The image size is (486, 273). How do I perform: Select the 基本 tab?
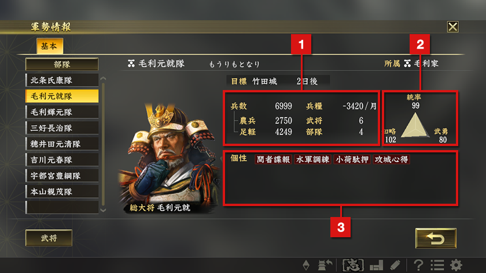(x=50, y=46)
